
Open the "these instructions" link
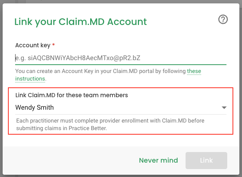108,75
